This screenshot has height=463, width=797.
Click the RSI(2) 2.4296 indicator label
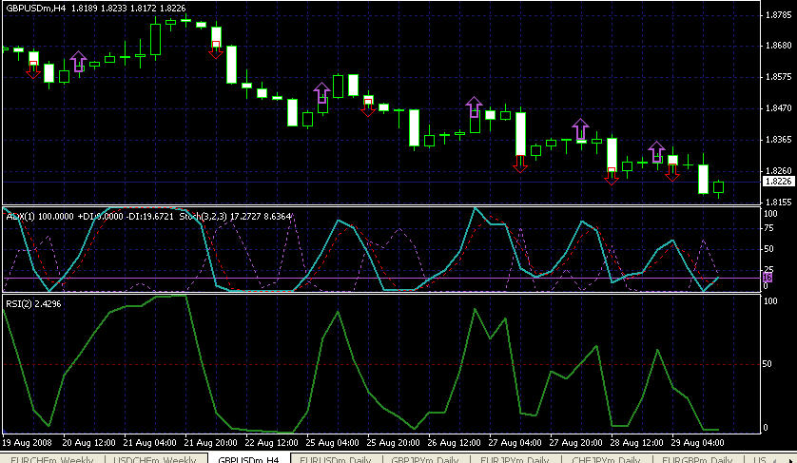pyautogui.click(x=33, y=304)
